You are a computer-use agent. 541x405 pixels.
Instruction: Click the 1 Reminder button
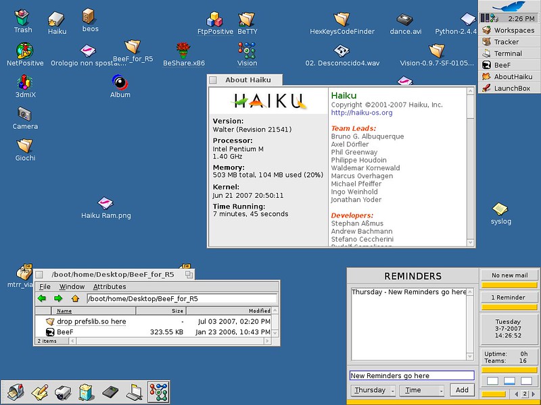click(x=509, y=297)
